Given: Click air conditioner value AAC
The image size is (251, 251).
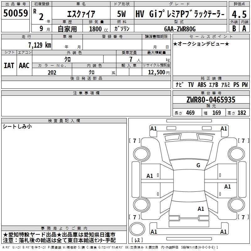Looking at the screenshot, I should [24, 66].
